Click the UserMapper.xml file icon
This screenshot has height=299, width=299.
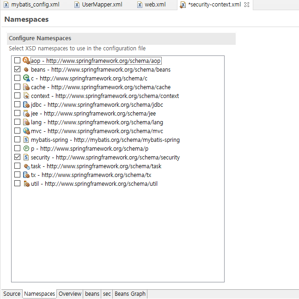pos(77,5)
